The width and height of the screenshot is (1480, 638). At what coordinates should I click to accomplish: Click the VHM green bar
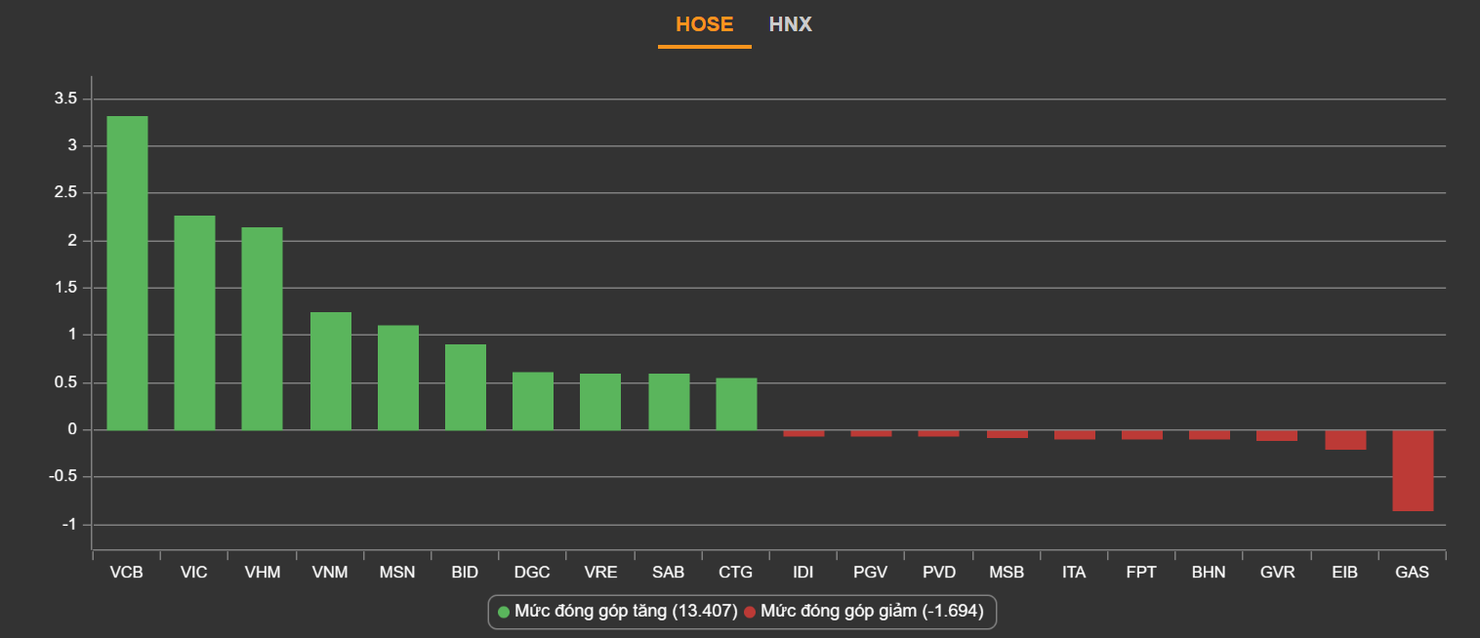click(262, 329)
